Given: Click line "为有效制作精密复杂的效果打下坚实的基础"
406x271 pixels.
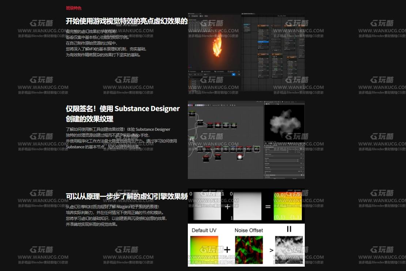Looking at the screenshot, I should (103, 55).
